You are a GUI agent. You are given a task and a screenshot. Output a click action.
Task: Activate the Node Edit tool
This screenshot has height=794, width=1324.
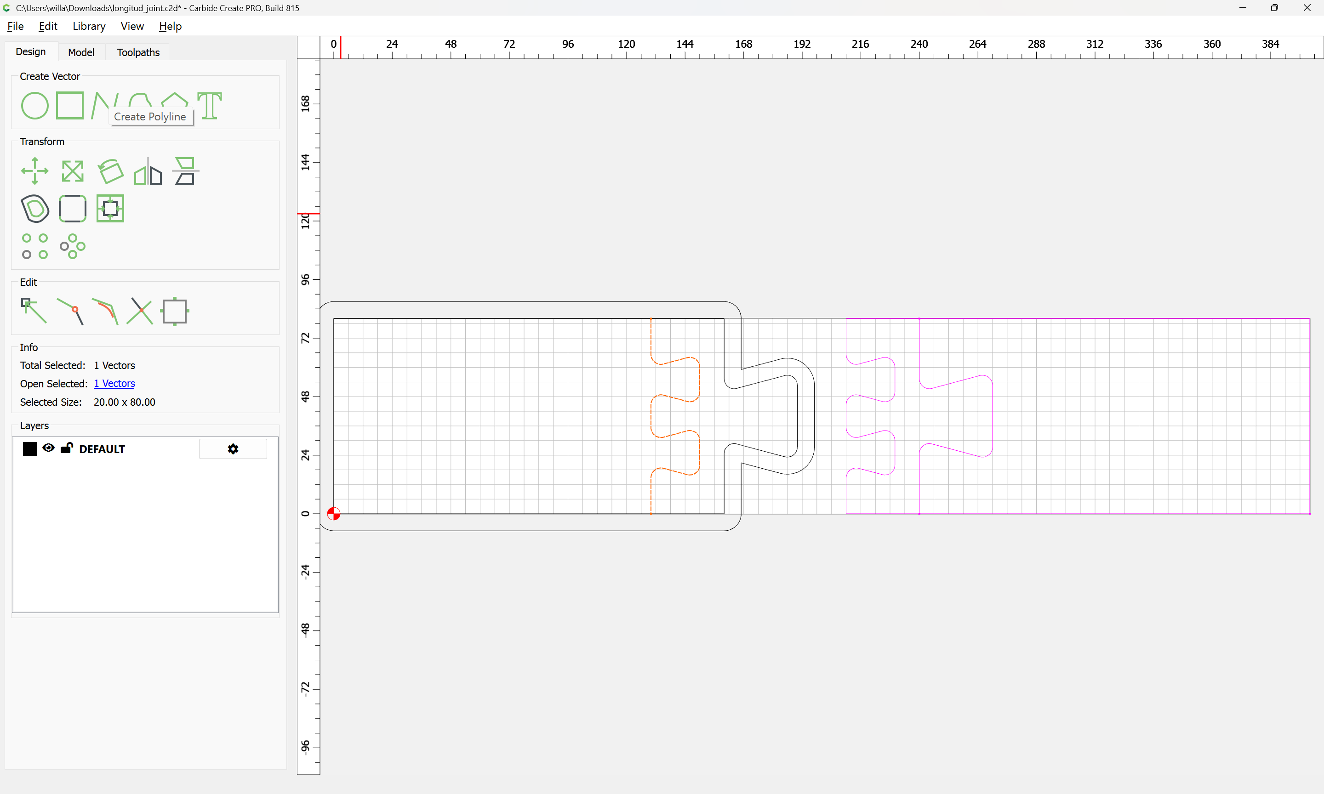click(x=34, y=311)
